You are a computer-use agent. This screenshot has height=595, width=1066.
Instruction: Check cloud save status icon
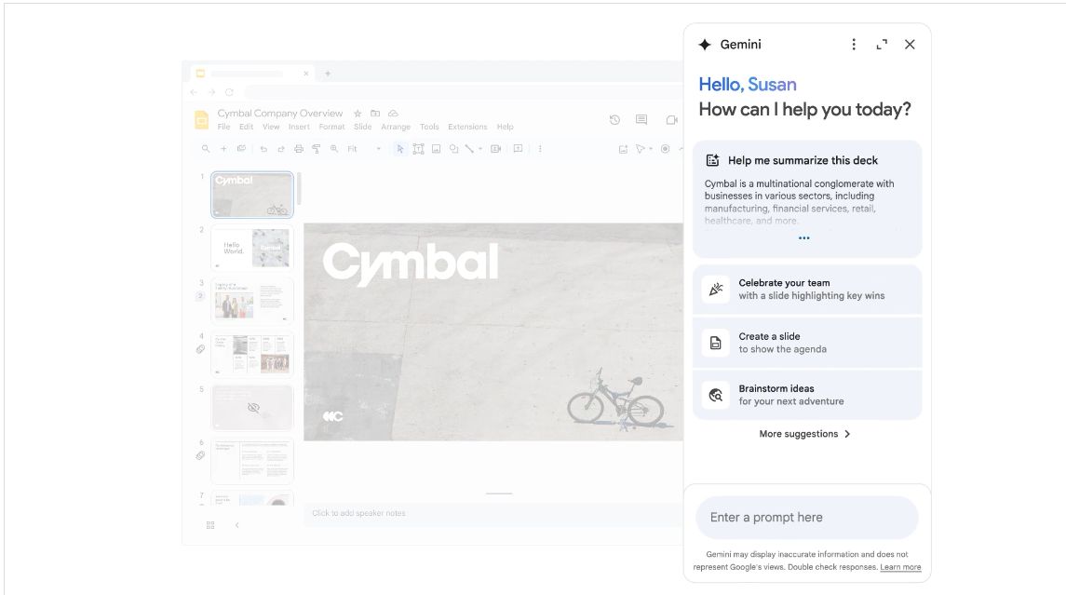click(x=393, y=114)
